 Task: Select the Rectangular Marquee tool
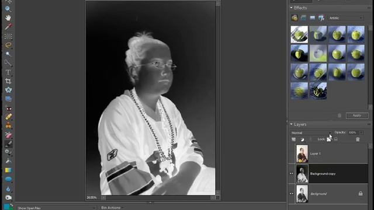(8, 36)
